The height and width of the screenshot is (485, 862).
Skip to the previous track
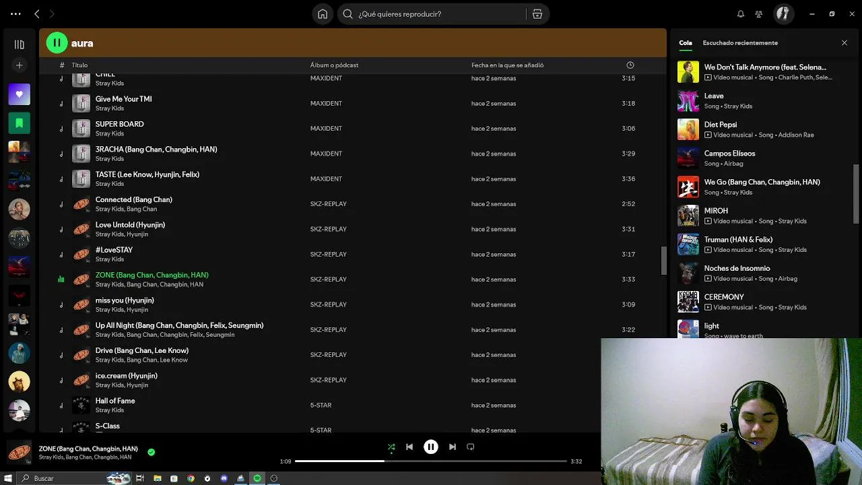pos(409,447)
